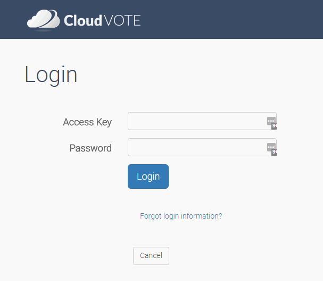Click the word "Forgot" in the recovery link

[150, 216]
